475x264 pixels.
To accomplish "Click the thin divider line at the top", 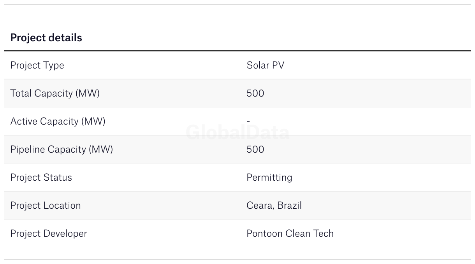I will [237, 4].
